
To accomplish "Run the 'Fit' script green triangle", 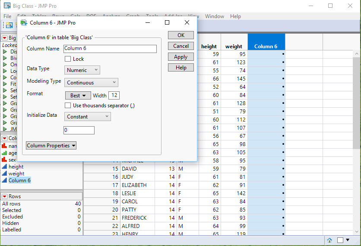I will [x=5, y=84].
